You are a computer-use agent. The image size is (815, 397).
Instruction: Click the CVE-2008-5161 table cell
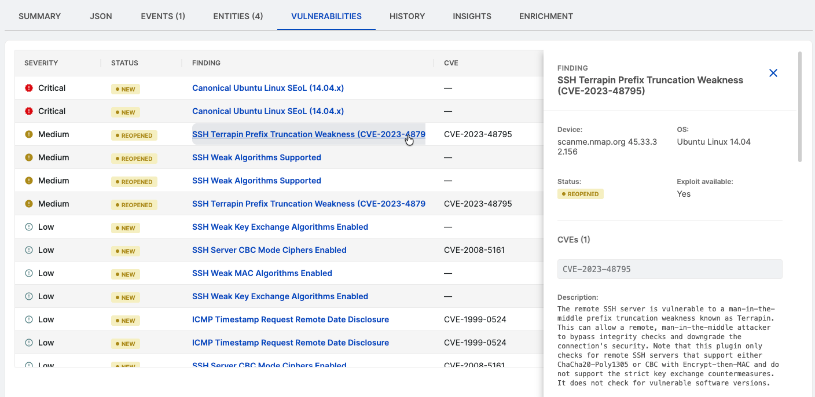[475, 250]
